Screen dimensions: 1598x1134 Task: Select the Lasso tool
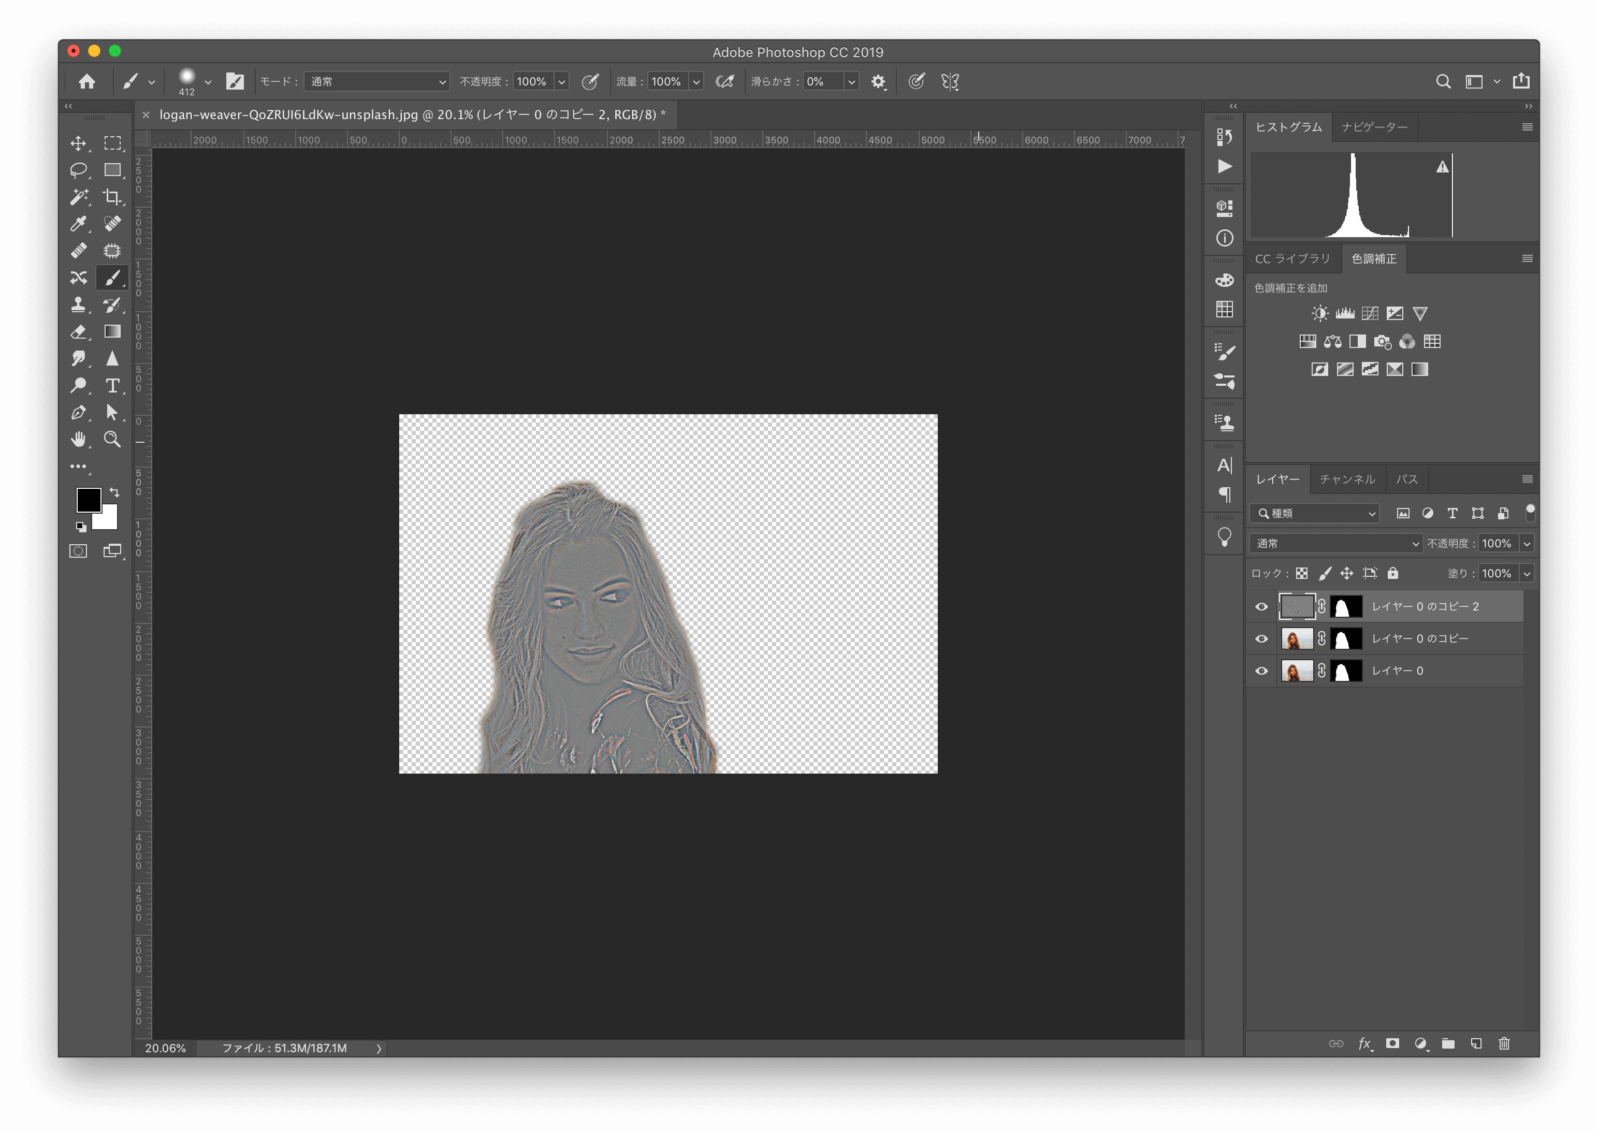79,170
